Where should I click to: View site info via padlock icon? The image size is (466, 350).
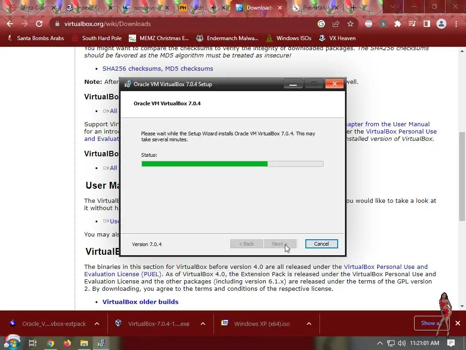pos(57,24)
